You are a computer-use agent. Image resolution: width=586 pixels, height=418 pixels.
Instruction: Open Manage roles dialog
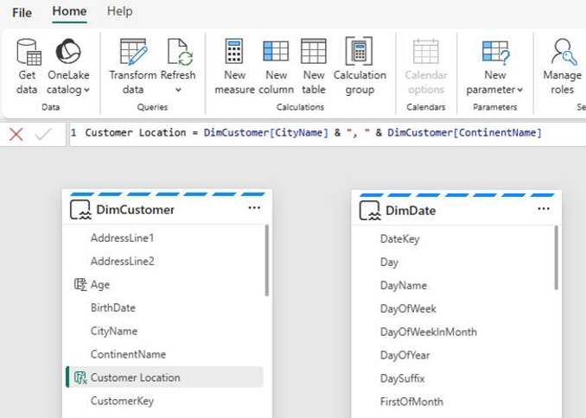562,66
